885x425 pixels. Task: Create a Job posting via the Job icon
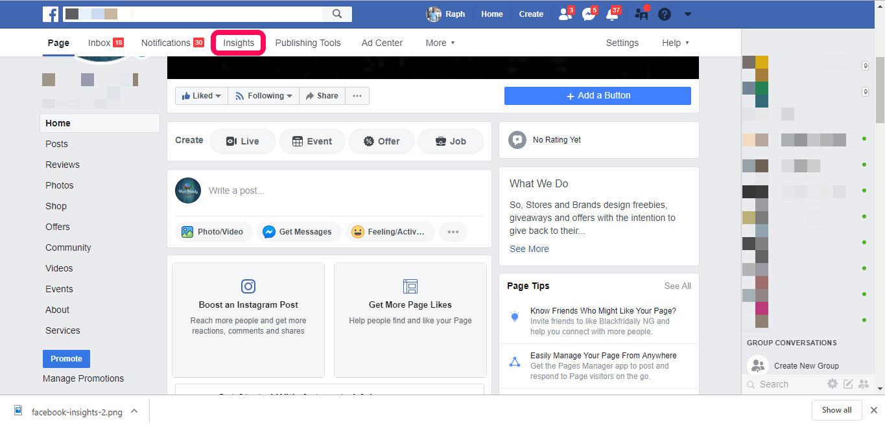(x=451, y=141)
